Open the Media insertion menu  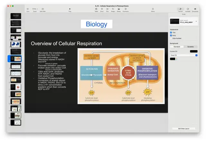(x=119, y=9)
